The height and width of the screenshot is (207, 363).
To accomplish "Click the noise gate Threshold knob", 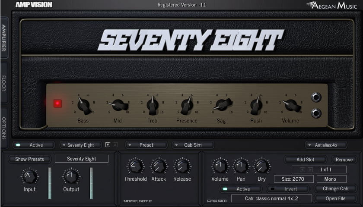I will pos(135,166).
